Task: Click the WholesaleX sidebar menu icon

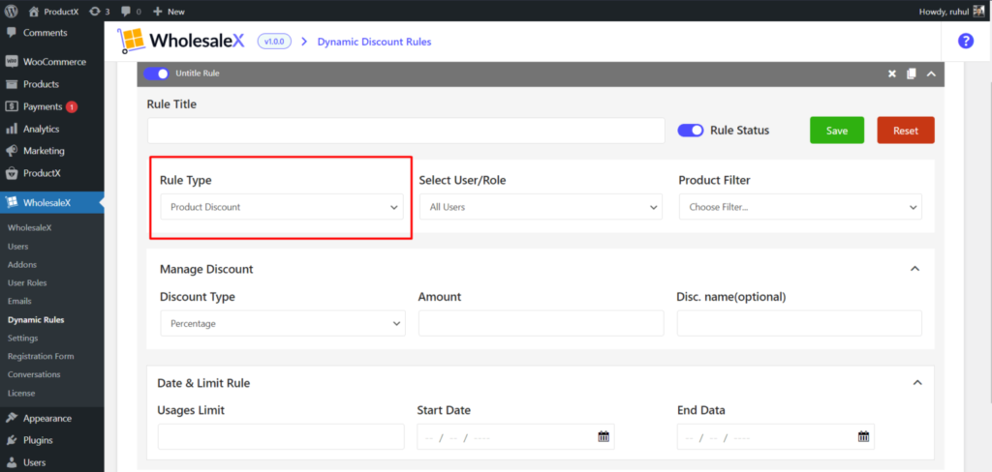Action: pos(12,203)
